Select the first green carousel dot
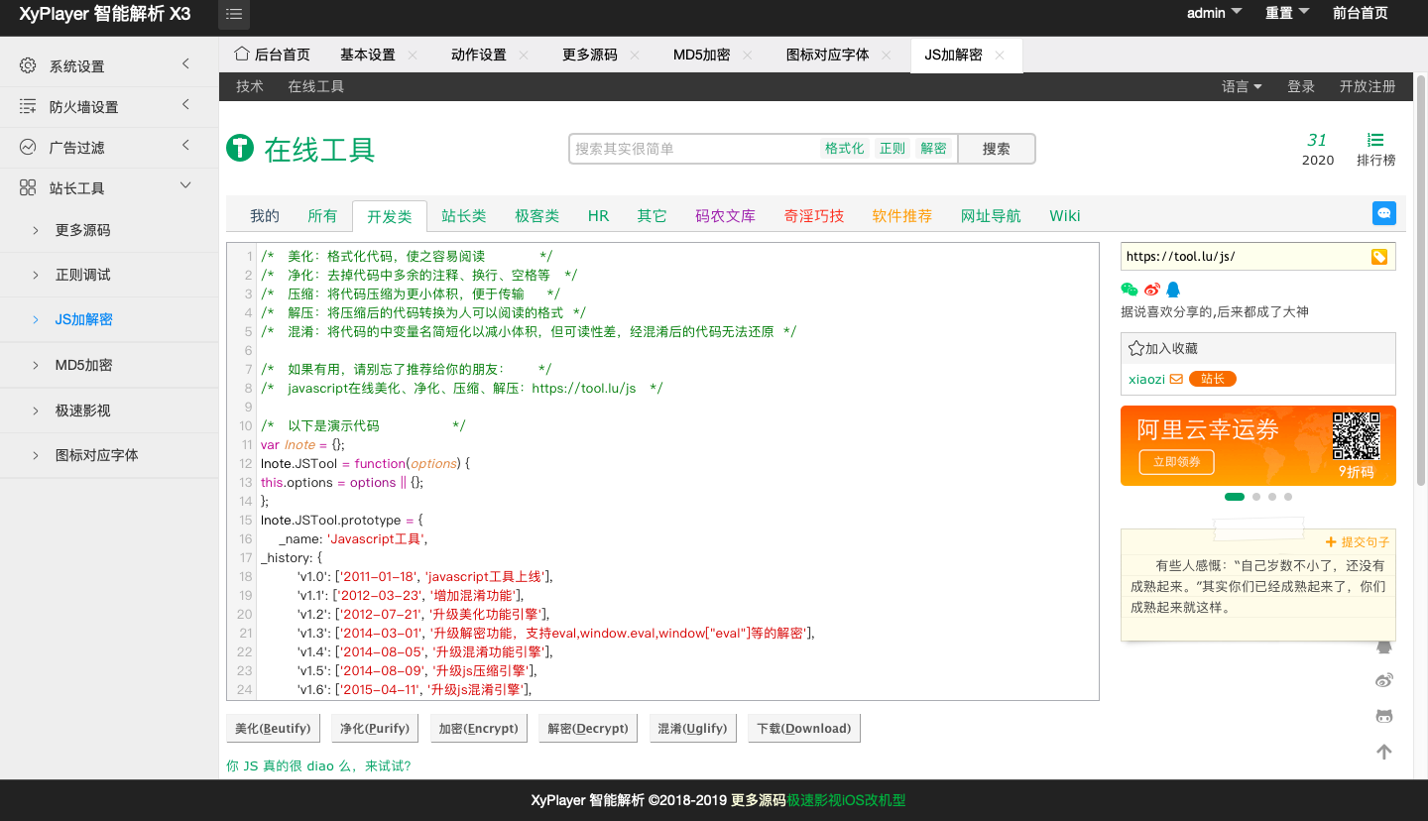1428x821 pixels. click(1235, 497)
